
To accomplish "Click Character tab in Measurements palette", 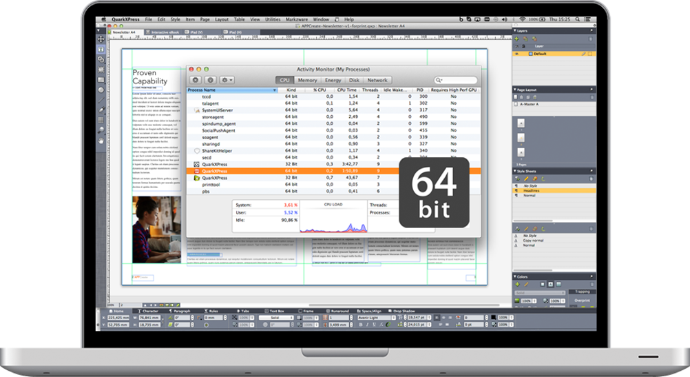I will point(148,311).
